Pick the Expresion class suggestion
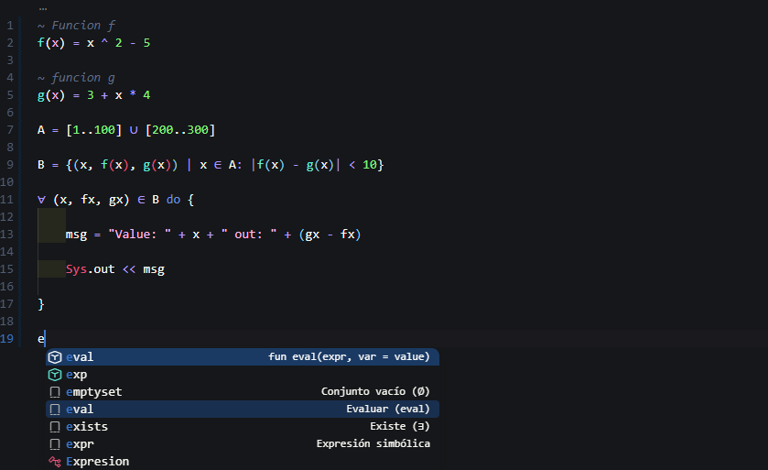This screenshot has height=470, width=768. [x=243, y=461]
